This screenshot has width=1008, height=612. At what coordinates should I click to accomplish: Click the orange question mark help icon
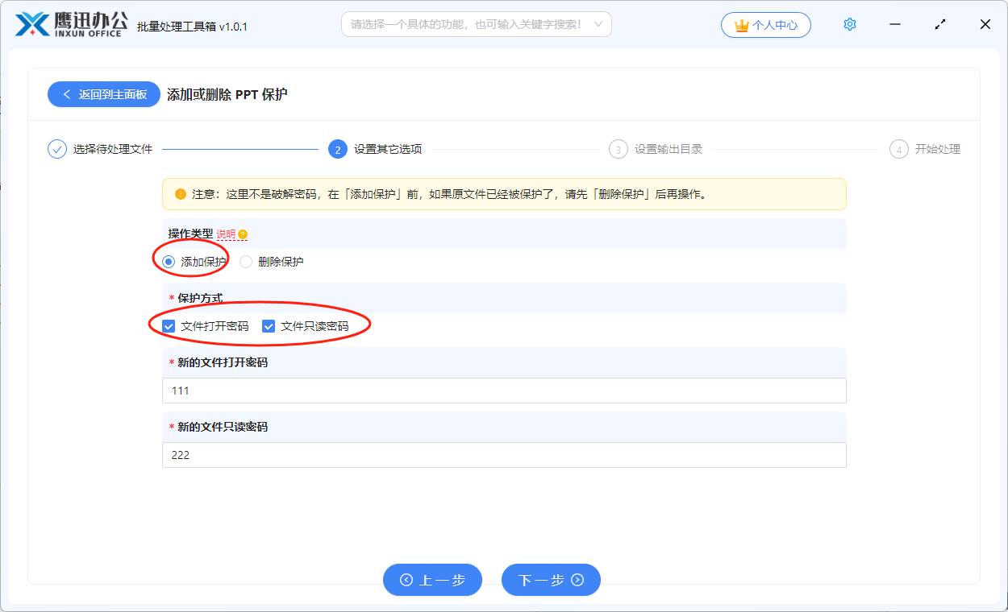(243, 234)
